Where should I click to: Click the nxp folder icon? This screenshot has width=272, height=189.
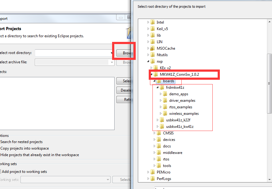point(153,61)
